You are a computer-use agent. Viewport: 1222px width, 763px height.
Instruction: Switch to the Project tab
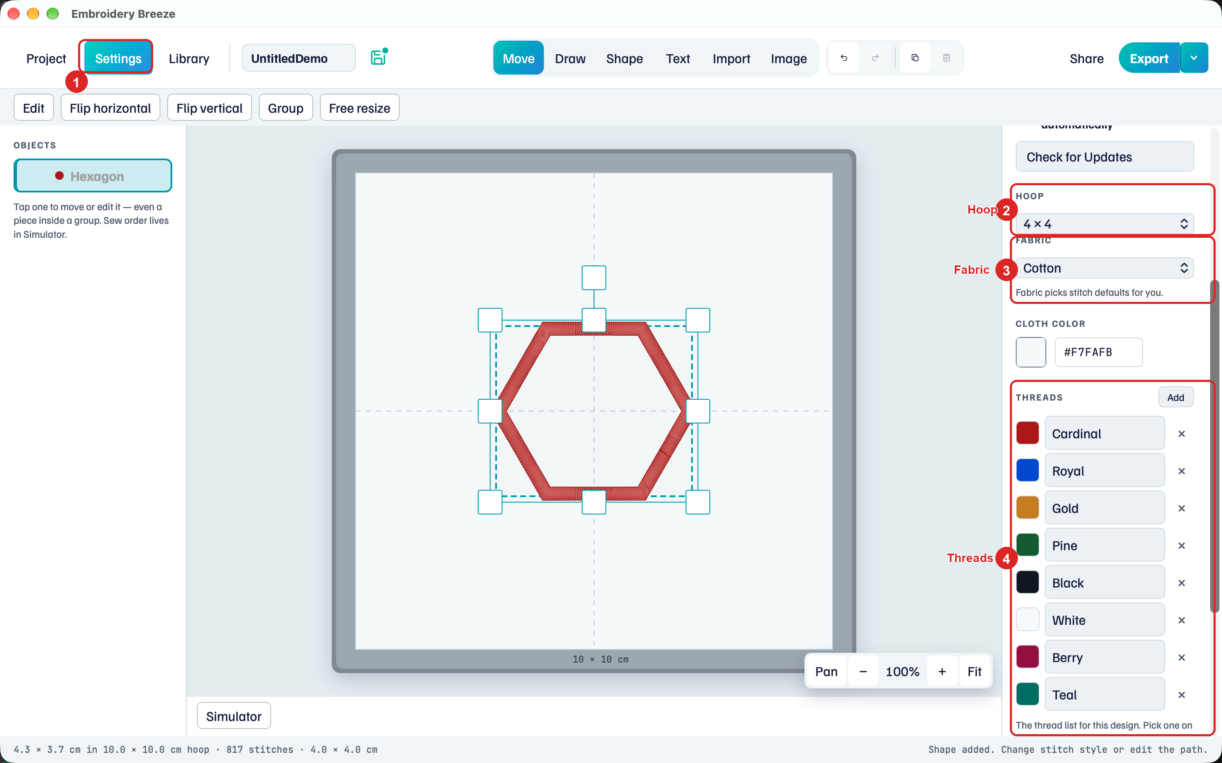point(46,58)
